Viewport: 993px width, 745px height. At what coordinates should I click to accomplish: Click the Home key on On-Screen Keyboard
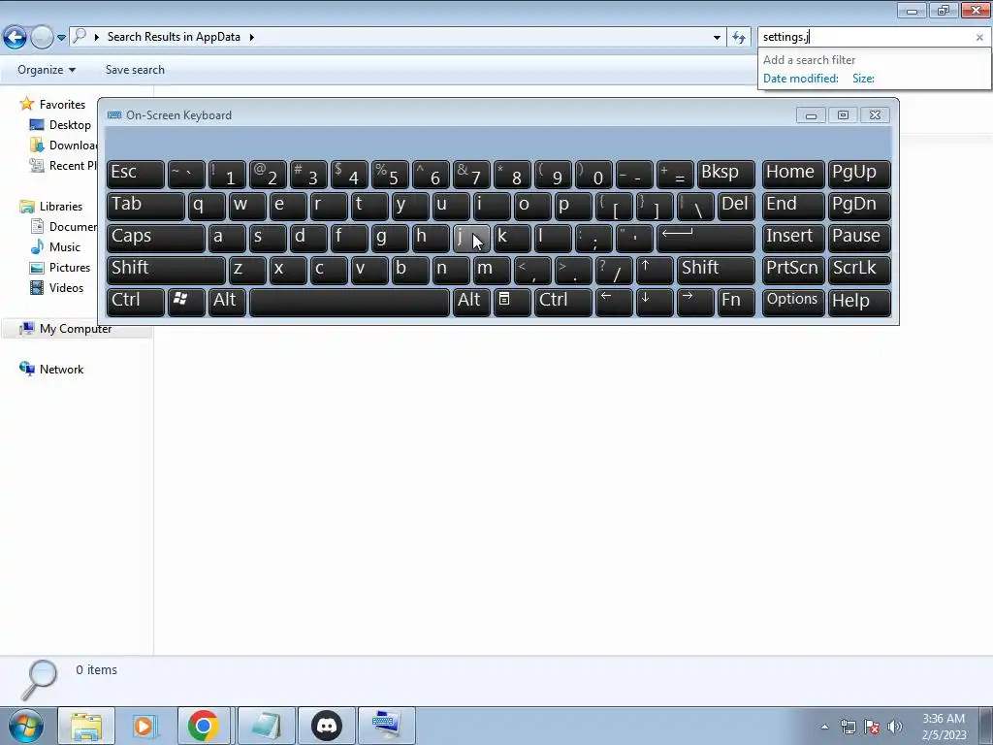[793, 175]
